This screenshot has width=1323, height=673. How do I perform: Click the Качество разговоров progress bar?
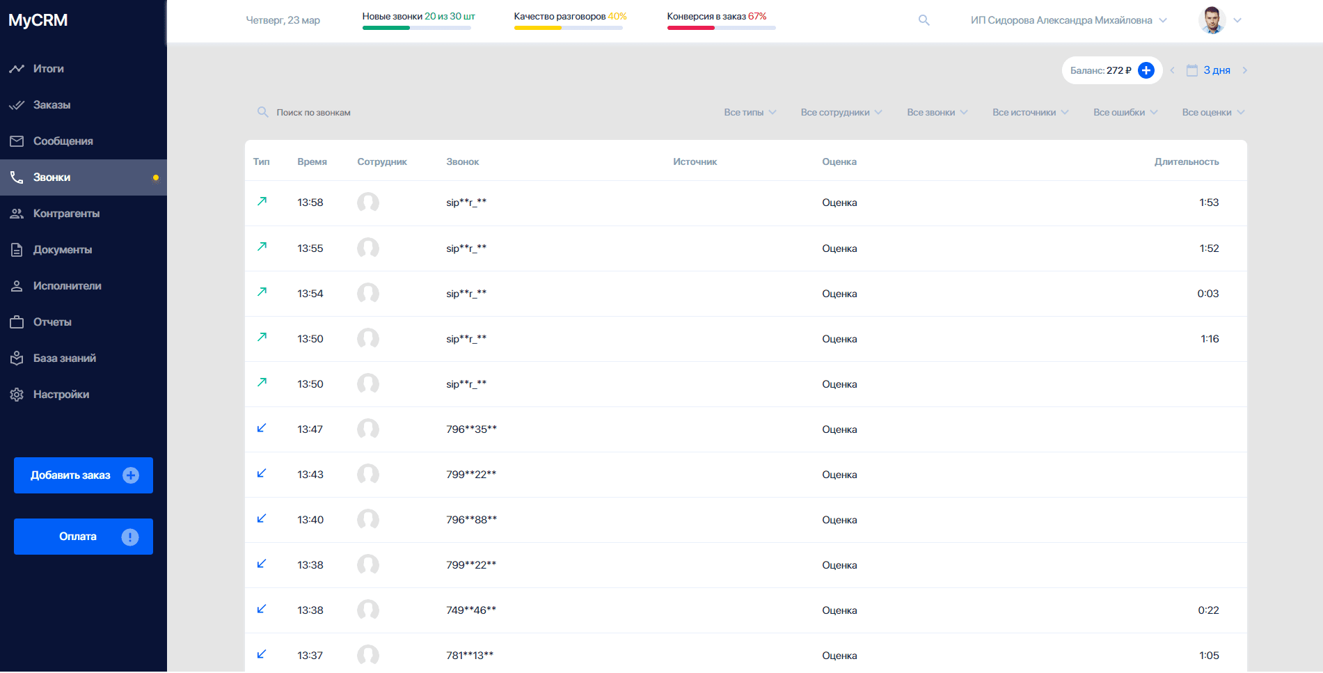pyautogui.click(x=569, y=29)
